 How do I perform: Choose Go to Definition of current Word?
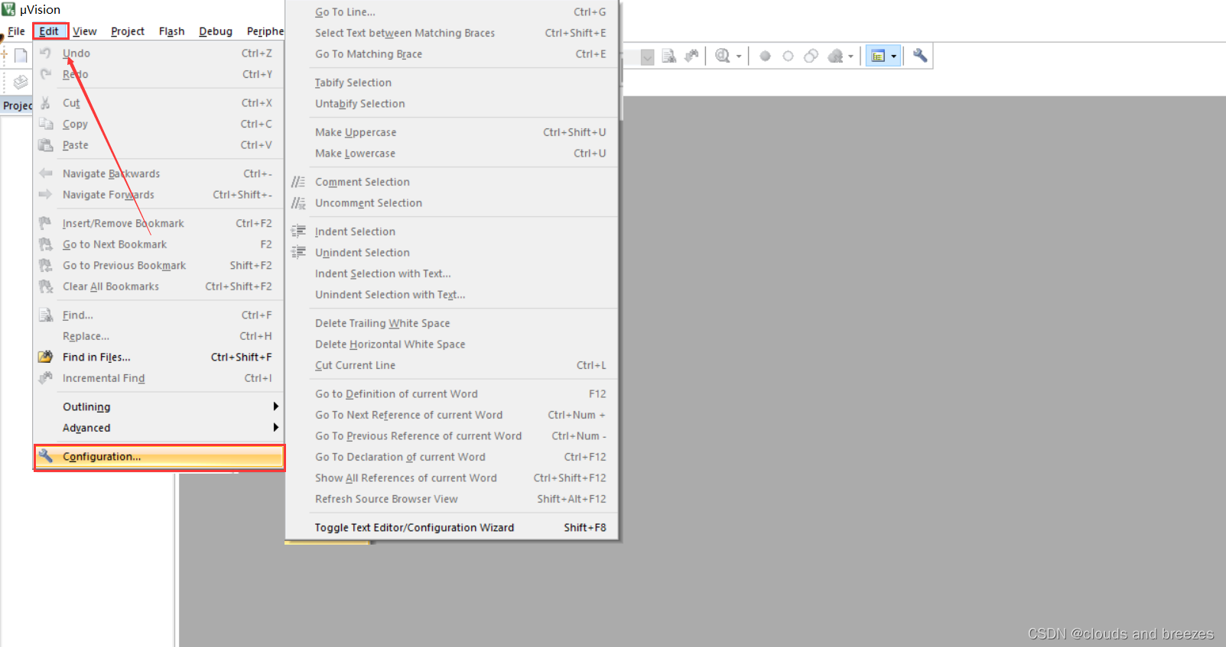click(452, 393)
